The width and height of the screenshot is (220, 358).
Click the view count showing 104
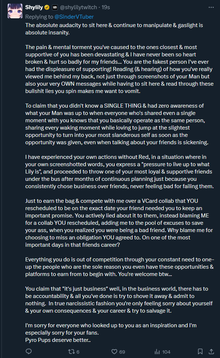click(x=166, y=352)
